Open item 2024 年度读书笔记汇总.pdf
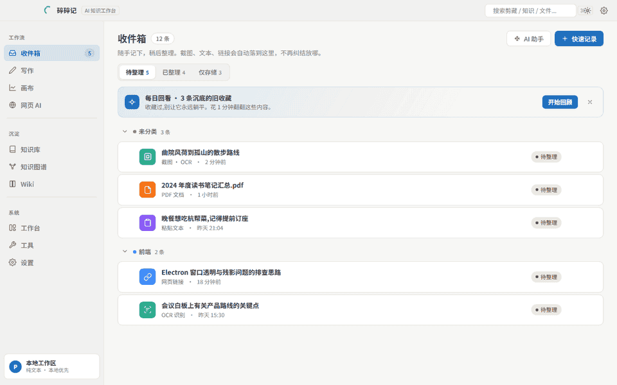Image resolution: width=617 pixels, height=385 pixels. click(360, 190)
